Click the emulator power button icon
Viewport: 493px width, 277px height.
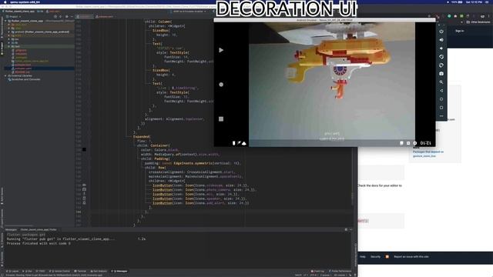tap(441, 32)
